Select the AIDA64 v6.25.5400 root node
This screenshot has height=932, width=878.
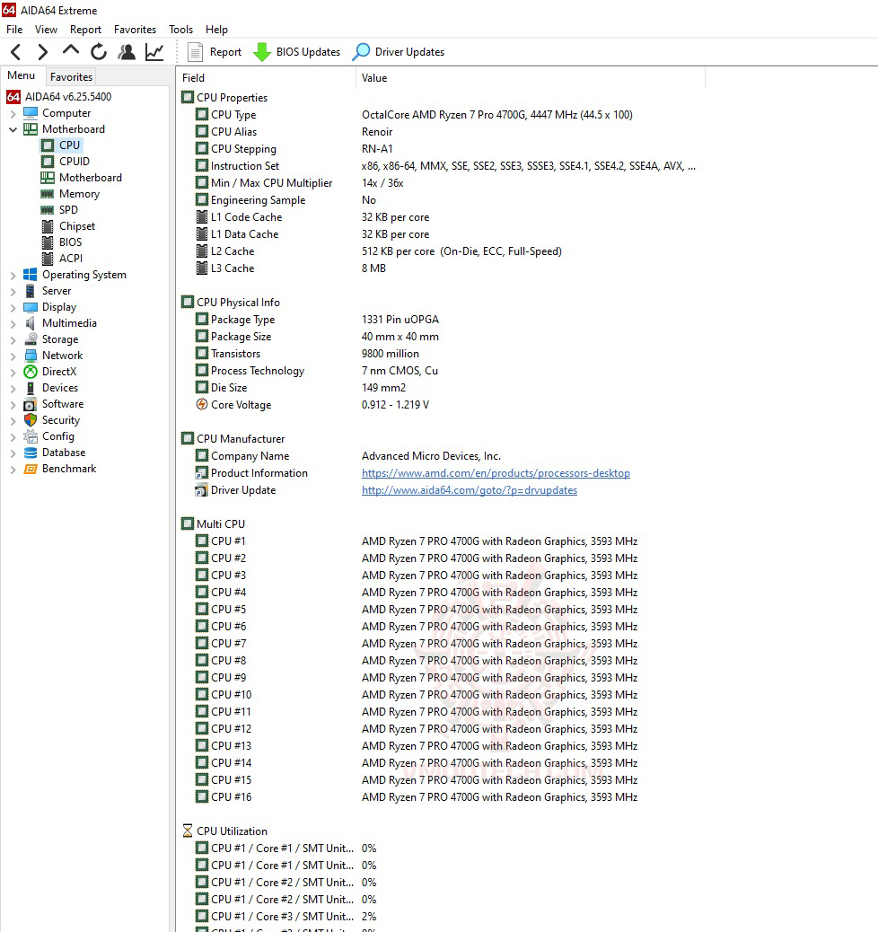(59, 96)
